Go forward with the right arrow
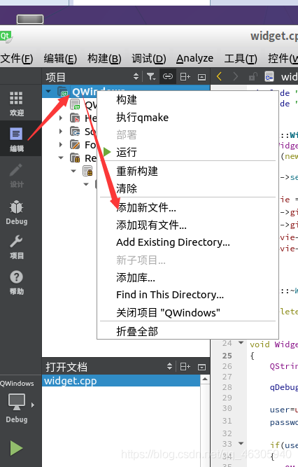 pyautogui.click(x=236, y=76)
